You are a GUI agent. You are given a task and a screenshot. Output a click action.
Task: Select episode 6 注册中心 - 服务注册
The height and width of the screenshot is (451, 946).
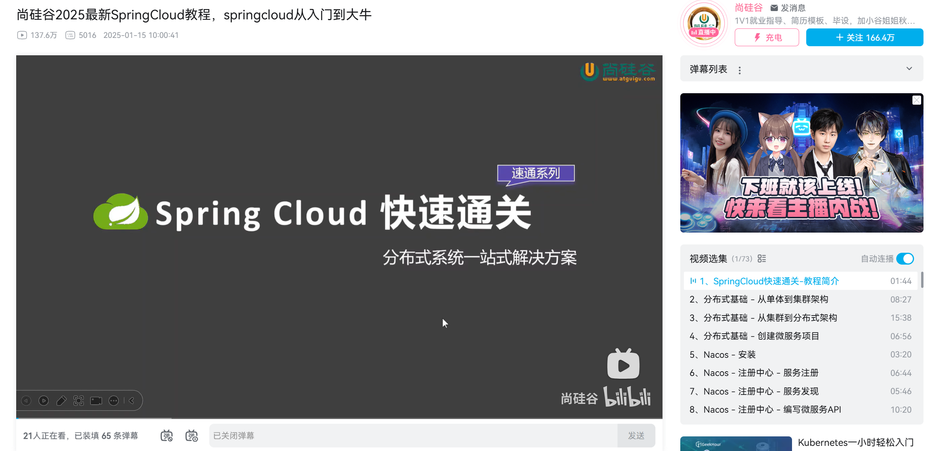pyautogui.click(x=801, y=373)
